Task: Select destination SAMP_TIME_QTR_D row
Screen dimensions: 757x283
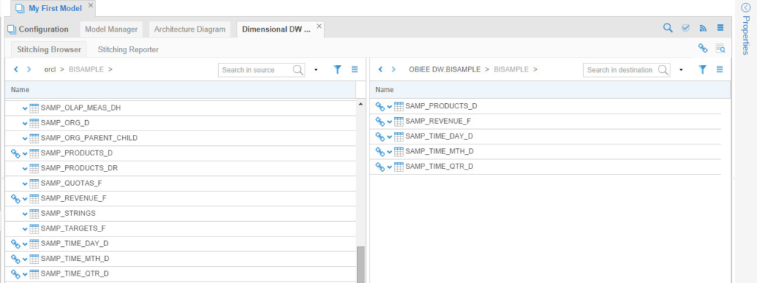Action: click(546, 167)
